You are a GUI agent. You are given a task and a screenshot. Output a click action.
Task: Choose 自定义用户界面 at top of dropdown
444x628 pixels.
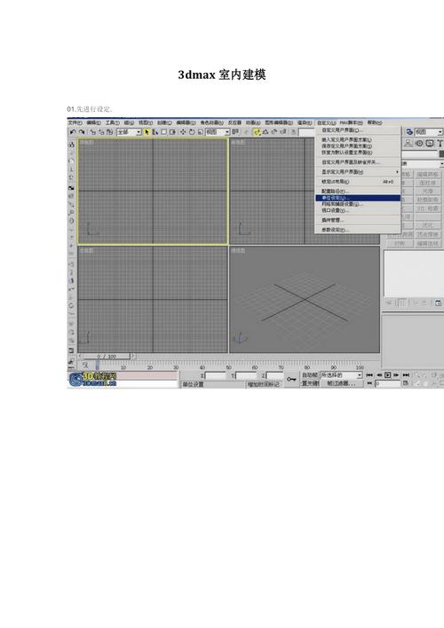pyautogui.click(x=358, y=130)
